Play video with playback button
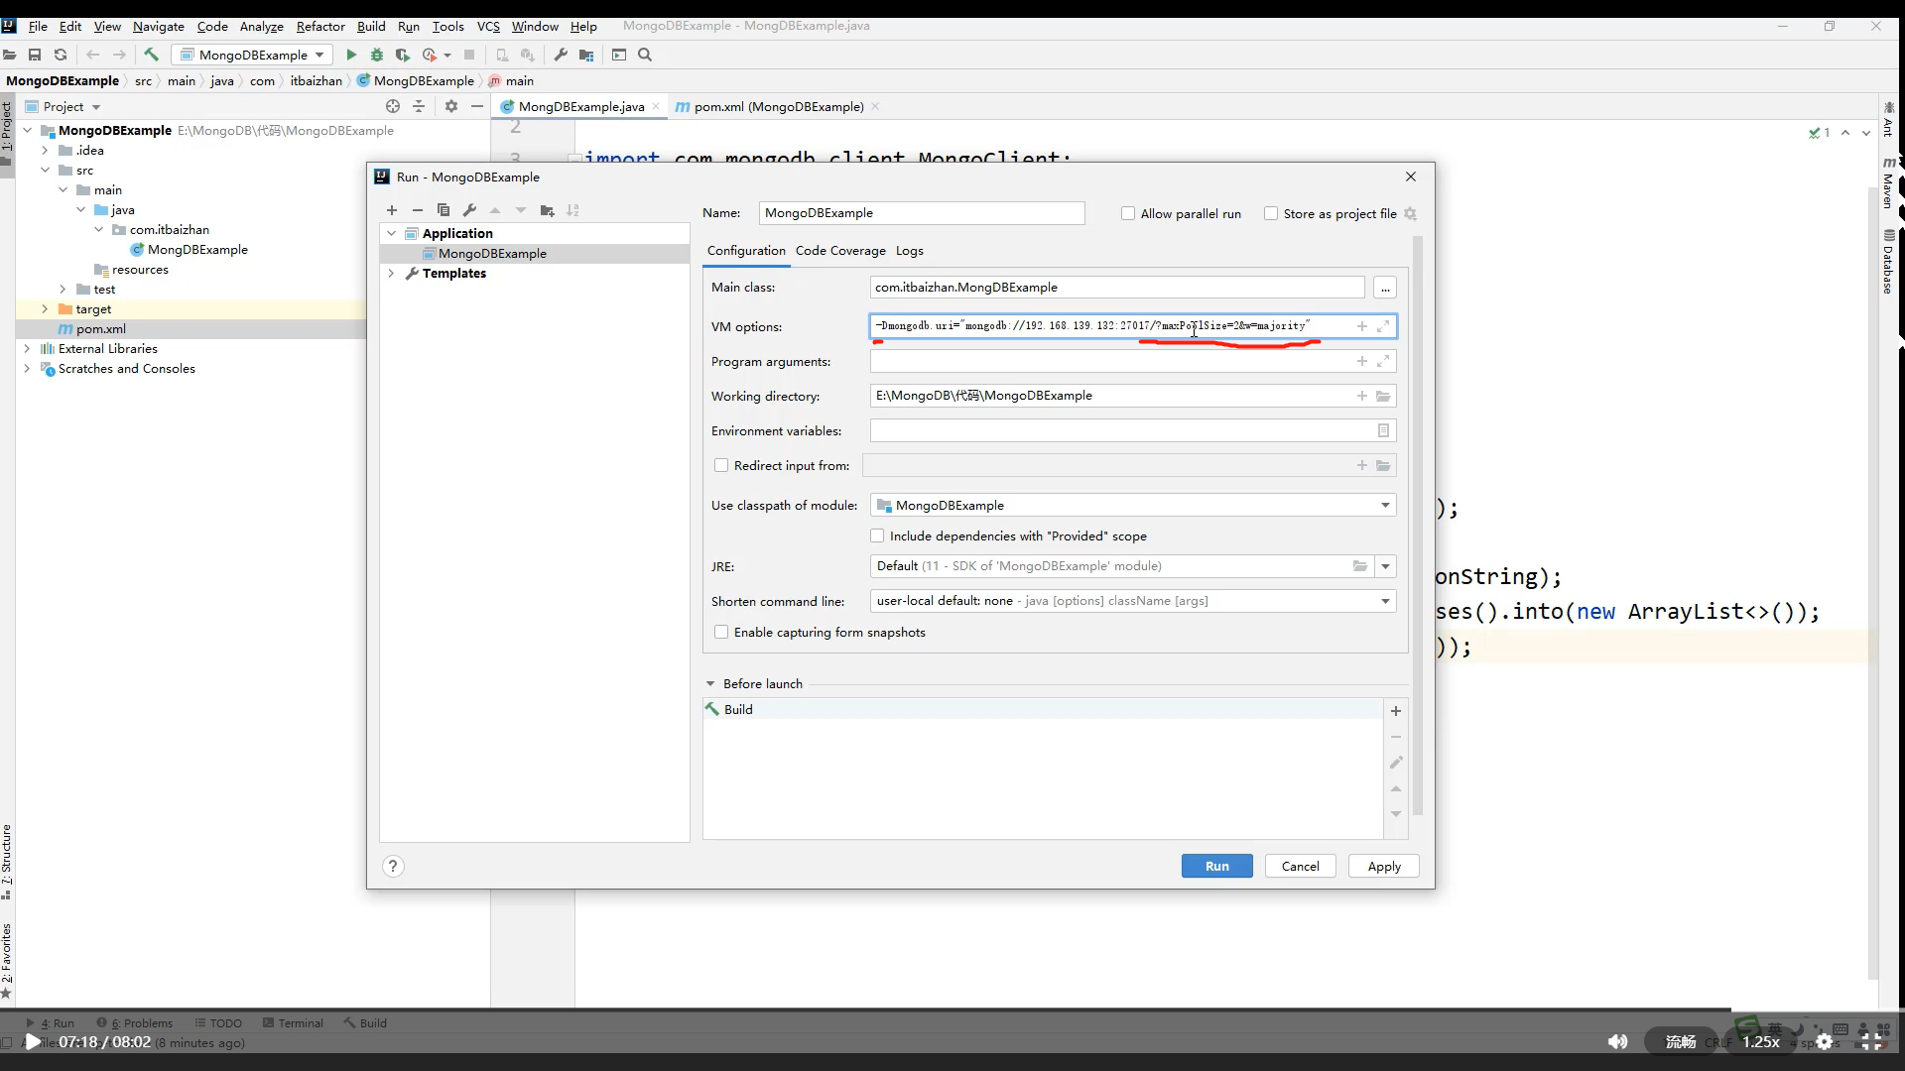The image size is (1905, 1071). 33,1041
